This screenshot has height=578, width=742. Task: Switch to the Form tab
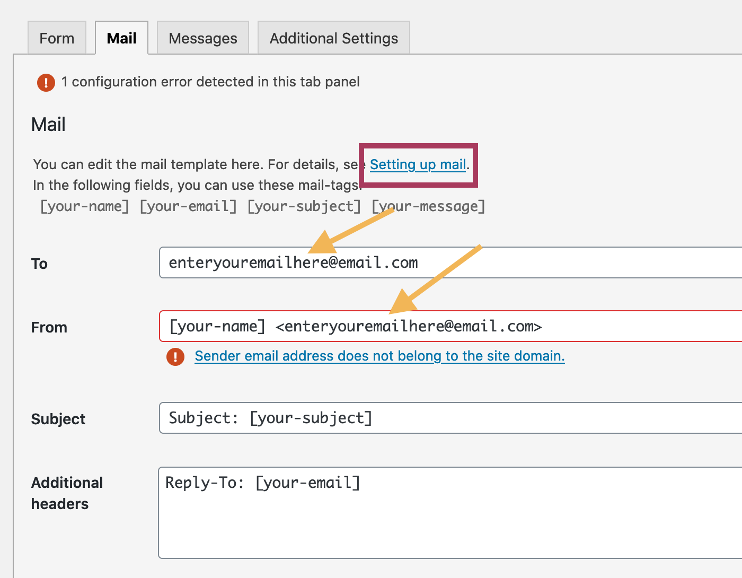click(x=57, y=38)
